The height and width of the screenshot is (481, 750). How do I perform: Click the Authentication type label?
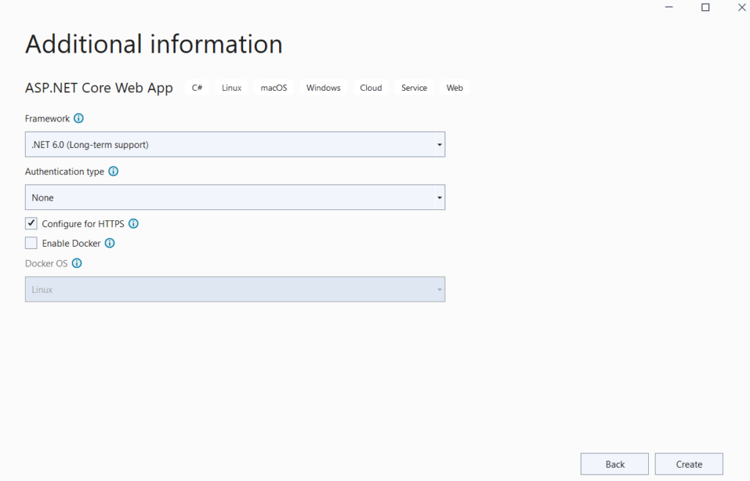click(x=64, y=171)
